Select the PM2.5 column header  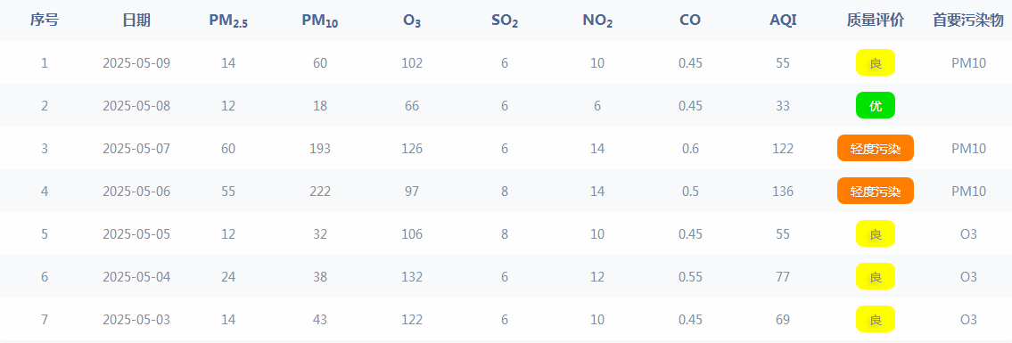click(228, 20)
